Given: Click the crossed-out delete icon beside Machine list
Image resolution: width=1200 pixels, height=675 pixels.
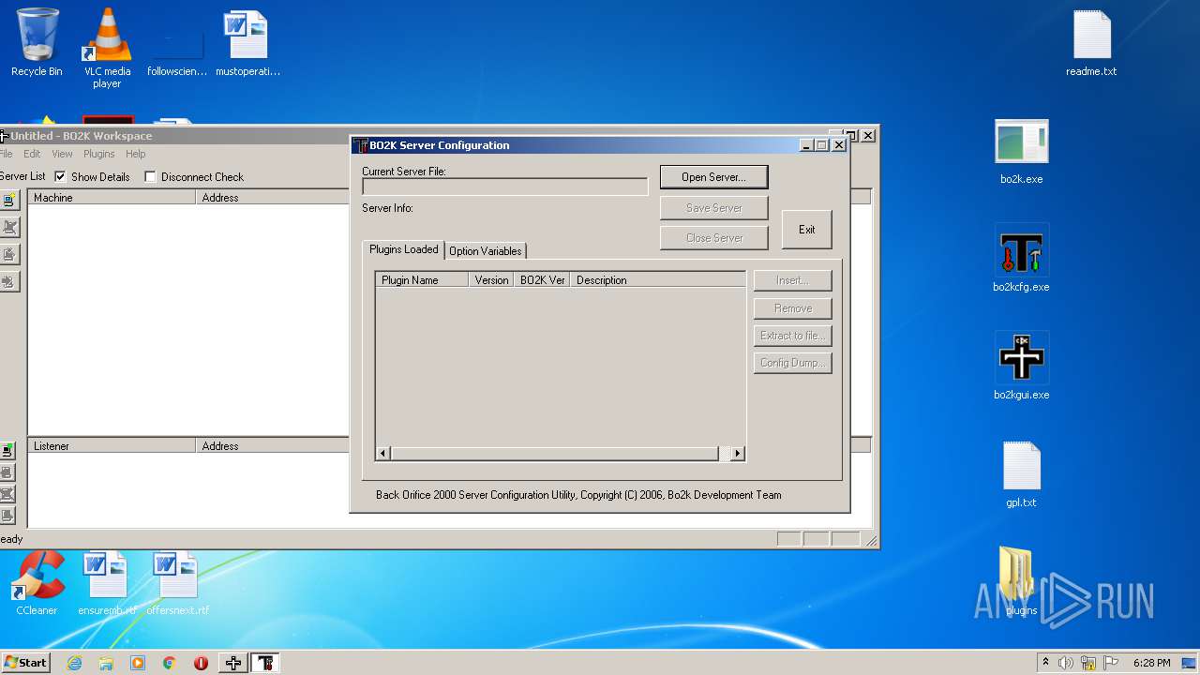Looking at the screenshot, I should tap(8, 227).
